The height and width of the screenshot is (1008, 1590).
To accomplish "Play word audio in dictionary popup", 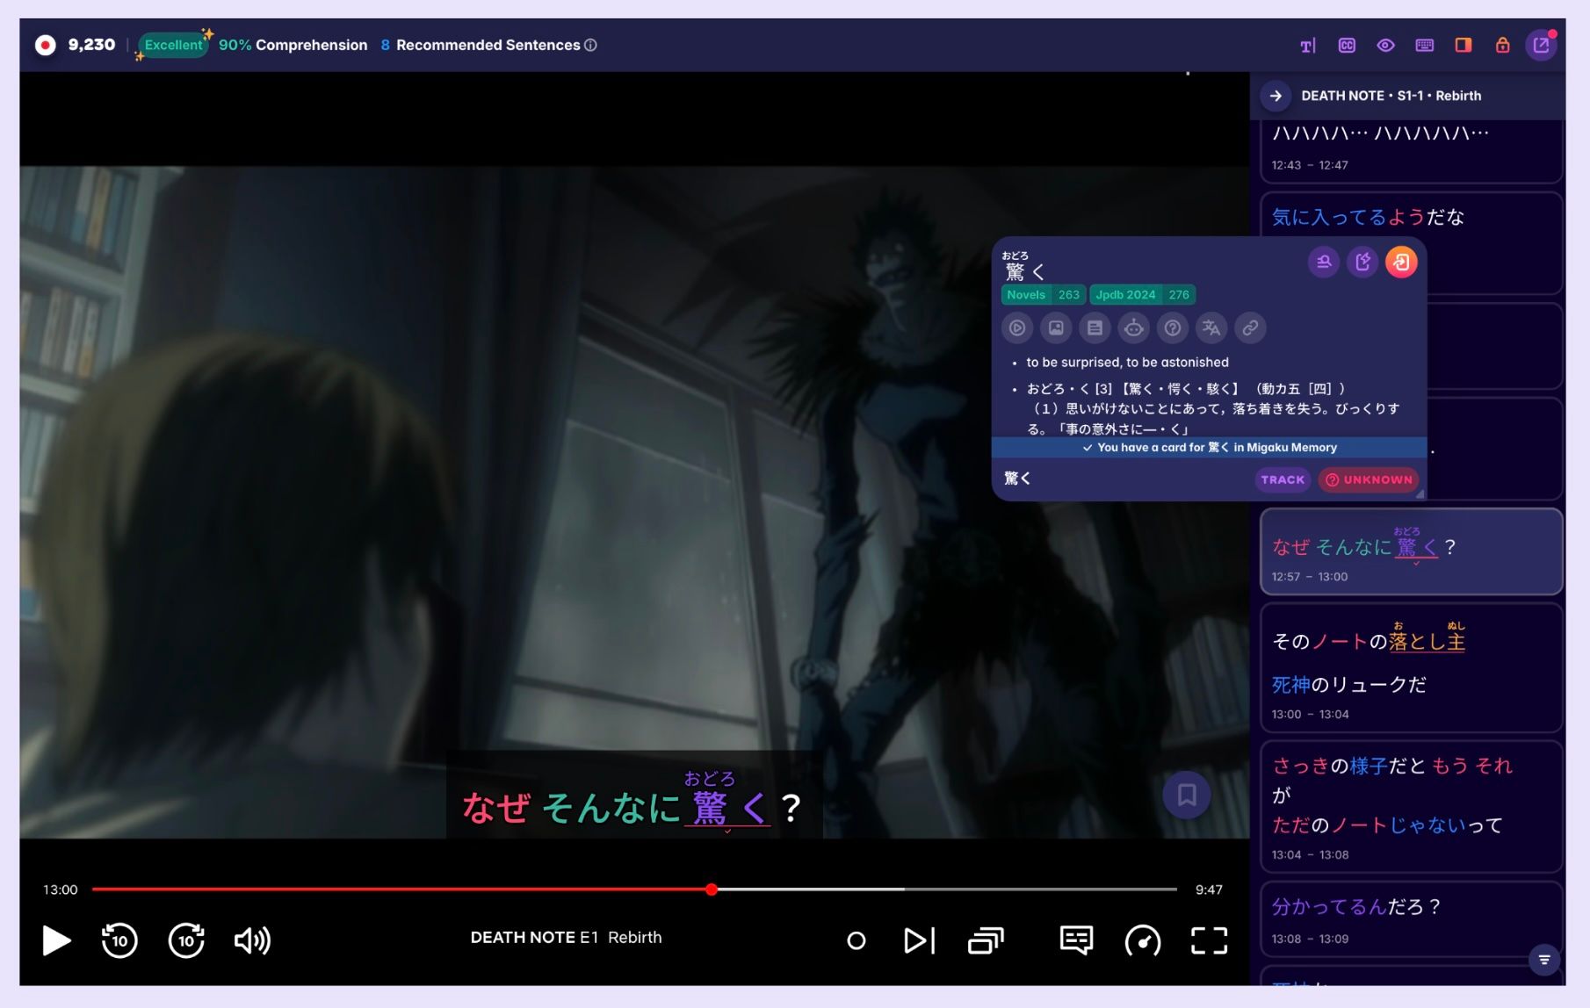I will (x=1017, y=328).
